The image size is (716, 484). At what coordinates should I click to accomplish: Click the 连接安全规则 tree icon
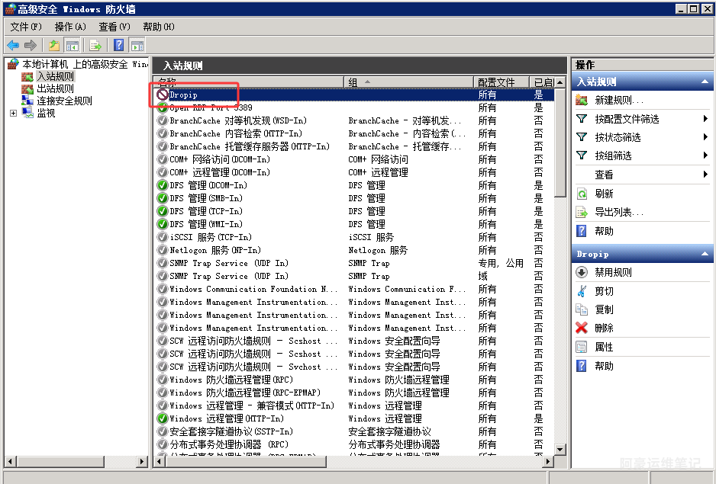[x=27, y=101]
